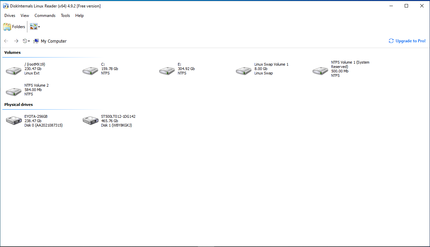Viewport: 430px width, 247px height.
Task: Open the Drives menu
Action: [x=10, y=16]
